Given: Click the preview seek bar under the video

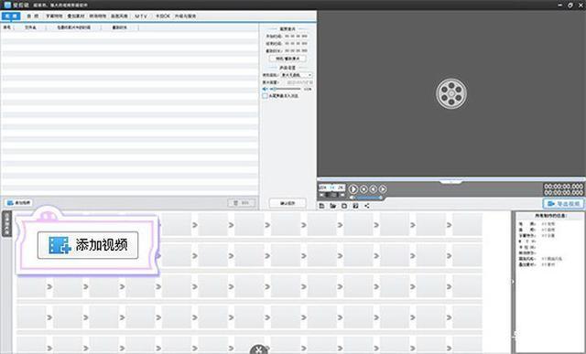Looking at the screenshot, I should pos(451,179).
